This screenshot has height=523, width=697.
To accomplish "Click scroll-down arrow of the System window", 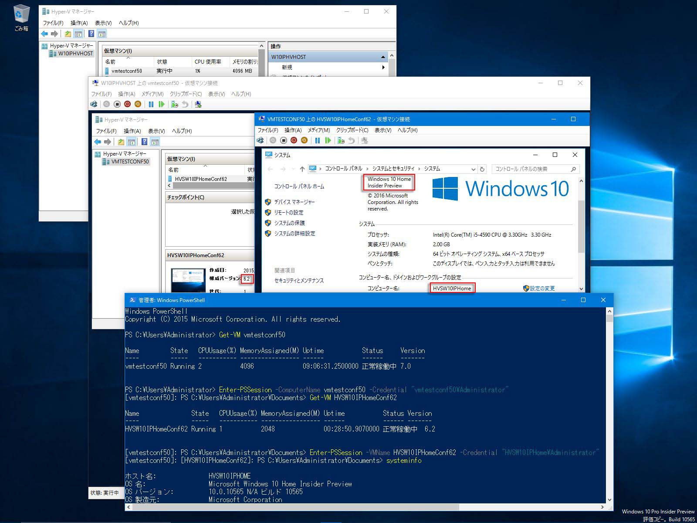I will [x=581, y=289].
